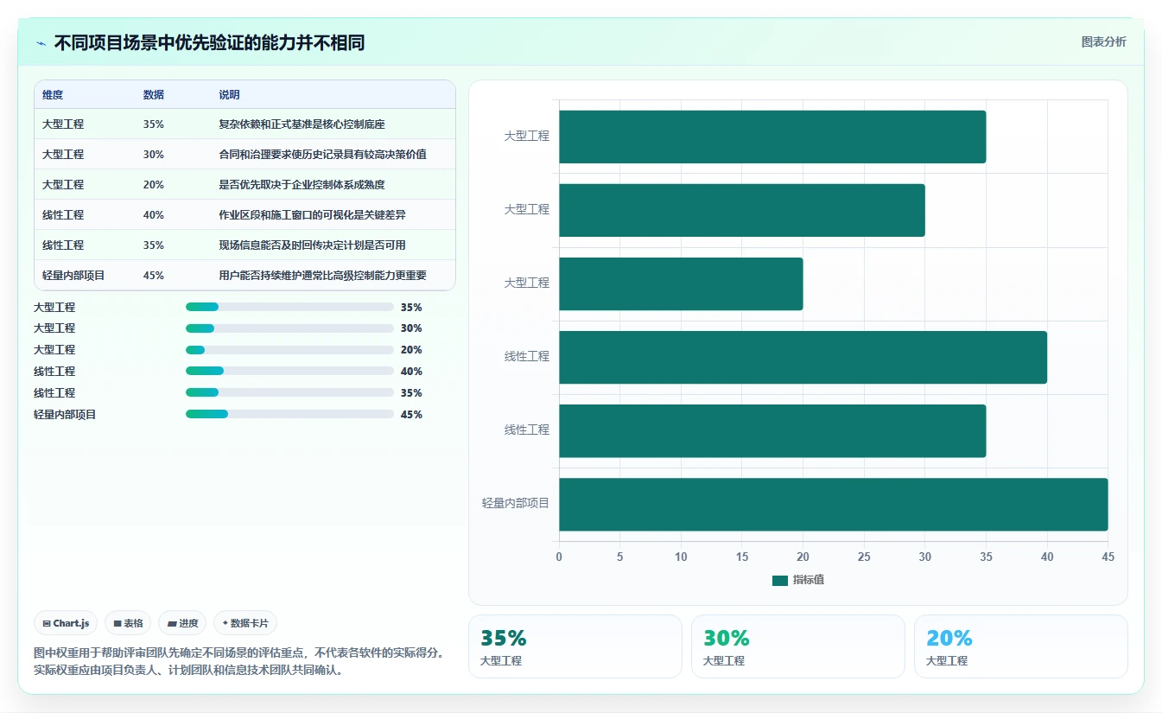Click 45% beside the 轻量内部项目 progress bar
The width and height of the screenshot is (1162, 713).
coord(411,415)
